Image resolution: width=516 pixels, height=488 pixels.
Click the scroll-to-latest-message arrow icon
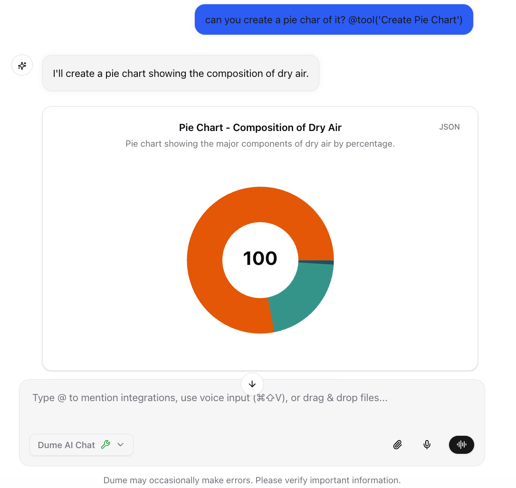tap(252, 384)
